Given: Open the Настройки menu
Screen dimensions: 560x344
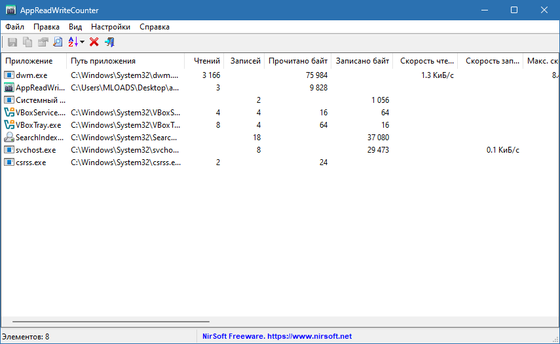Looking at the screenshot, I should (110, 27).
